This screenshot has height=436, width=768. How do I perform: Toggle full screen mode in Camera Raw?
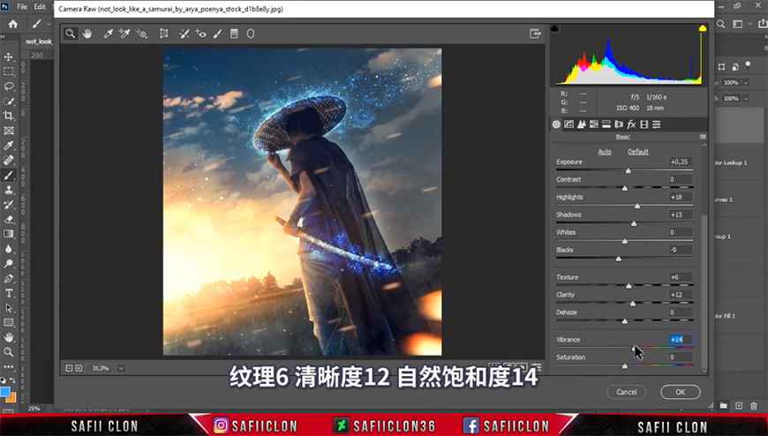click(x=535, y=34)
